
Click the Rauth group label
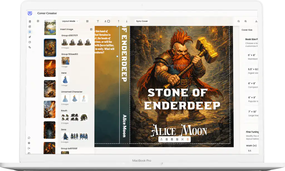pos(64,110)
